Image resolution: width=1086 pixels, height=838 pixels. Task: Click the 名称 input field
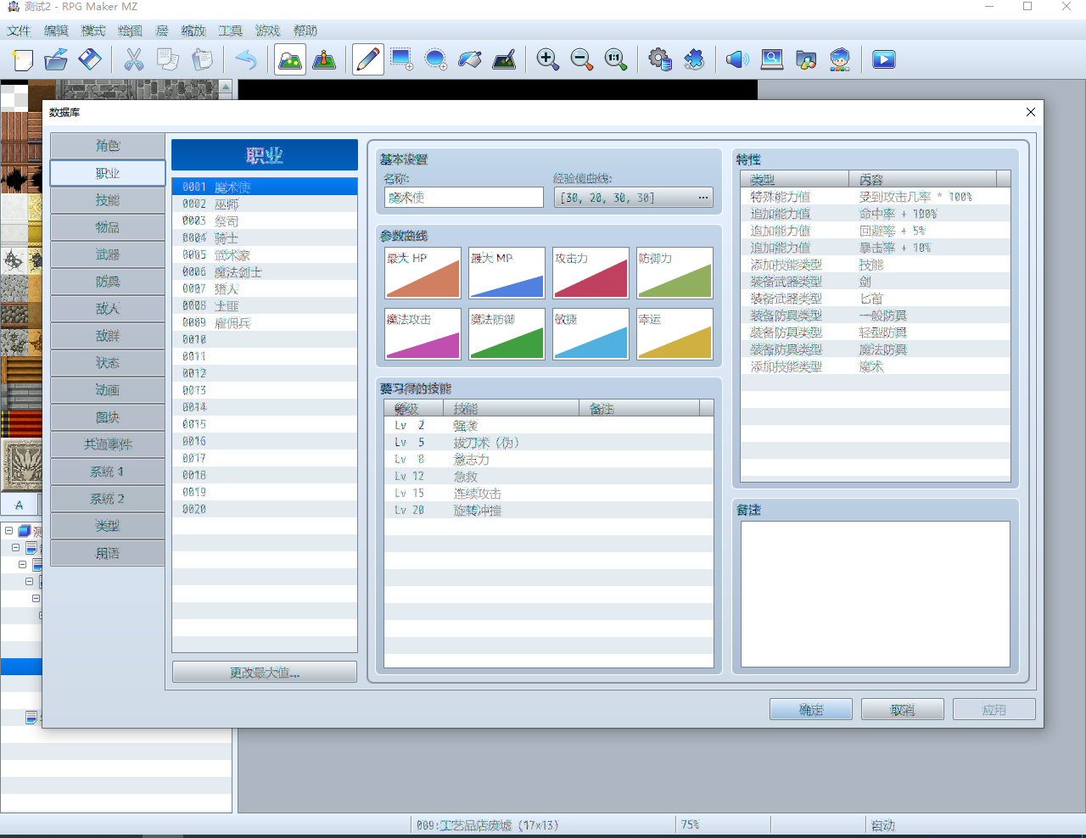(464, 198)
